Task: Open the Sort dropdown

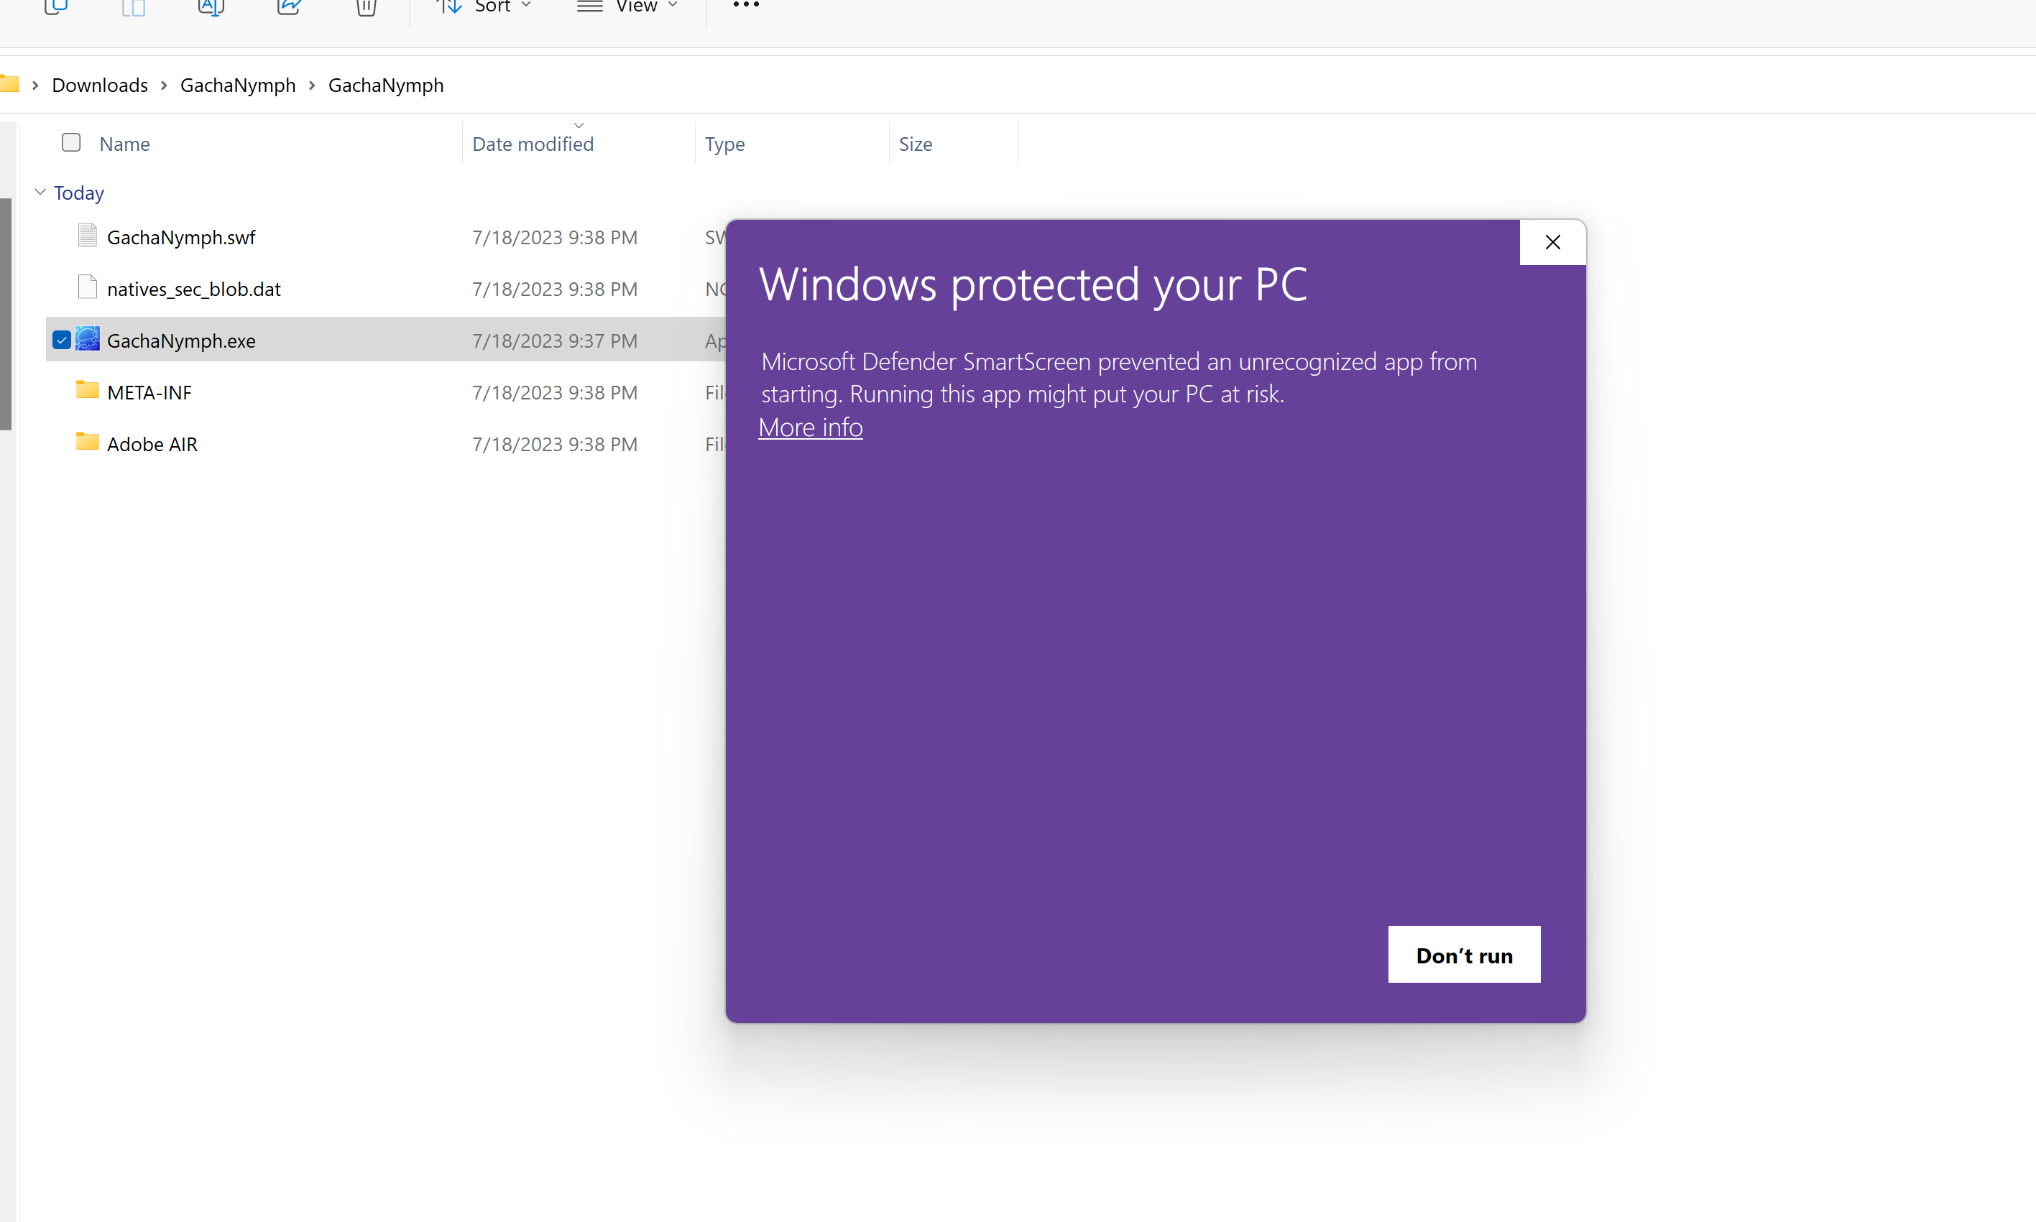Action: 484,6
